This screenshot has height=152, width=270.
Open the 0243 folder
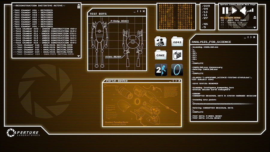click(x=177, y=41)
